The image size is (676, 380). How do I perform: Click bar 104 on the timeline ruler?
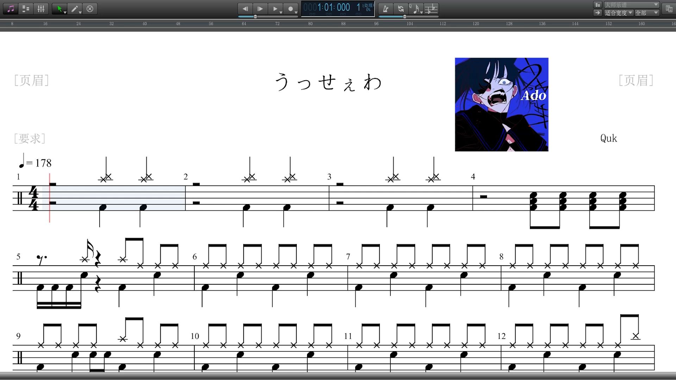point(410,24)
